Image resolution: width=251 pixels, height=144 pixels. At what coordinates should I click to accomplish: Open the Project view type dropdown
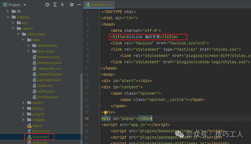pyautogui.click(x=25, y=5)
